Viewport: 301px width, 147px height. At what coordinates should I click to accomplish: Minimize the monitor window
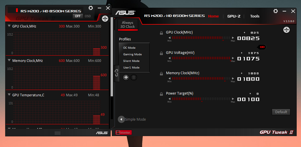point(99,8)
